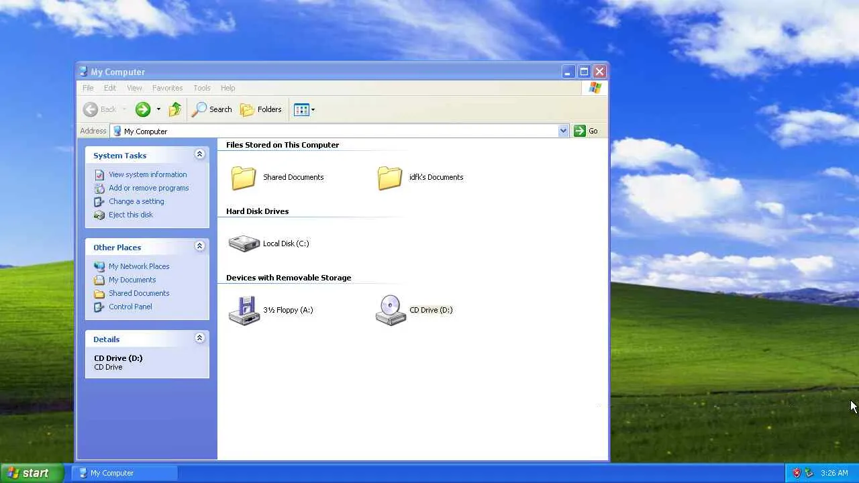Image resolution: width=859 pixels, height=483 pixels.
Task: Click the Up folder toolbar icon
Action: [x=175, y=109]
